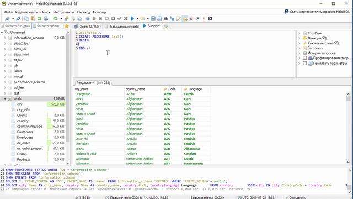Click the reformat SQL pencil icon
The width and height of the screenshot is (353, 199).
pyautogui.click(x=179, y=19)
